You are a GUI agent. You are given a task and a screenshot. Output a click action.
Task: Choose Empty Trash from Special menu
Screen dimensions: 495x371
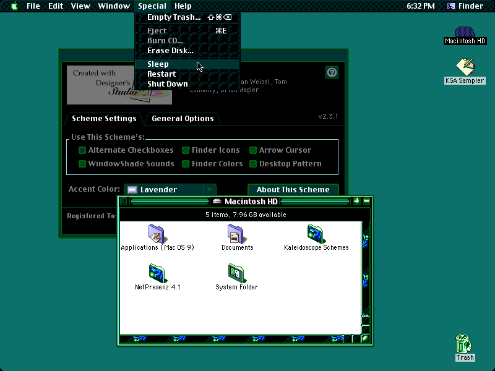pos(187,17)
